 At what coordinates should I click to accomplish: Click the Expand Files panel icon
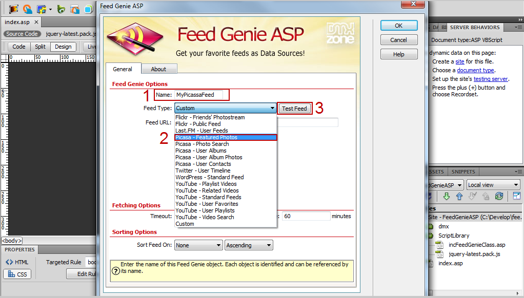[x=517, y=196]
